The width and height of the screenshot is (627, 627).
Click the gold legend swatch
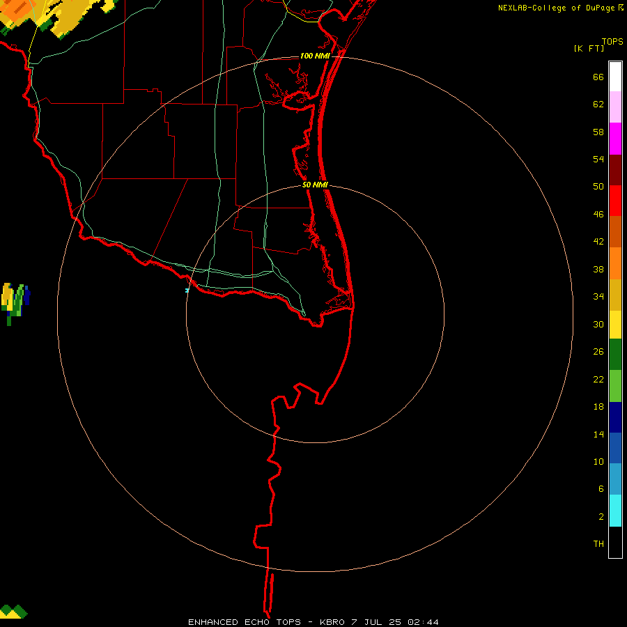pyautogui.click(x=615, y=295)
